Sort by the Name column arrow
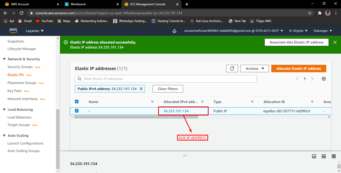The height and width of the screenshot is (173, 341). pyautogui.click(x=152, y=102)
